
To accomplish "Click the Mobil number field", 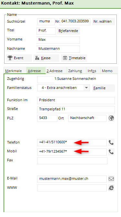I will (x=72, y=152).
